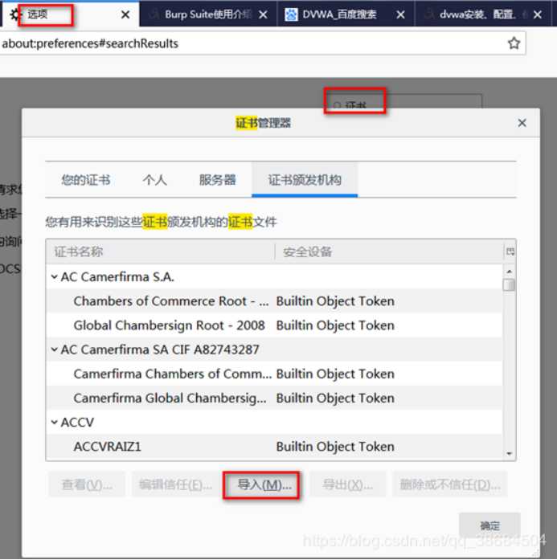557x560 pixels.
Task: Click the 安全设备 column header
Action: 389,251
